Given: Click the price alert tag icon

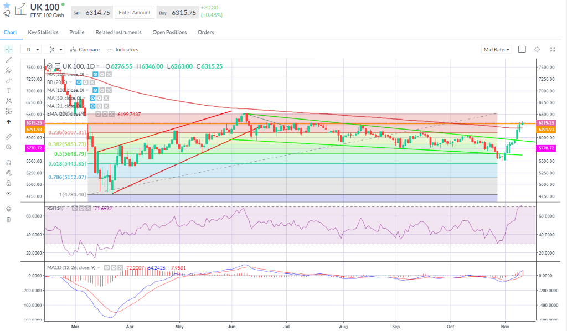Looking at the screenshot, I should click(7, 14).
